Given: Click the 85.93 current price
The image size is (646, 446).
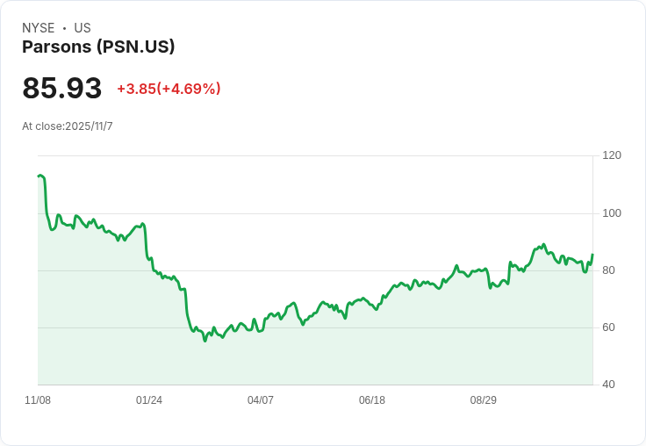Looking at the screenshot, I should [62, 88].
